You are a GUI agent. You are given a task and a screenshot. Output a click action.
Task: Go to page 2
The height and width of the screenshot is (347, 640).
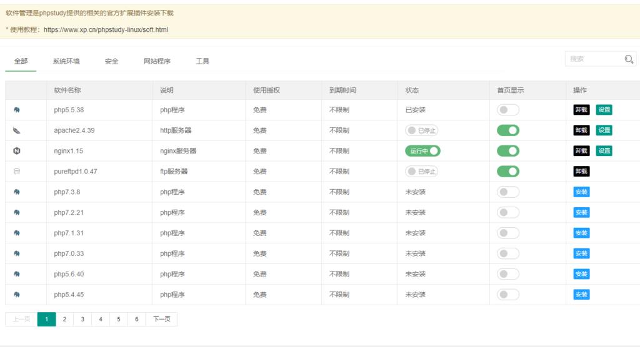point(64,320)
